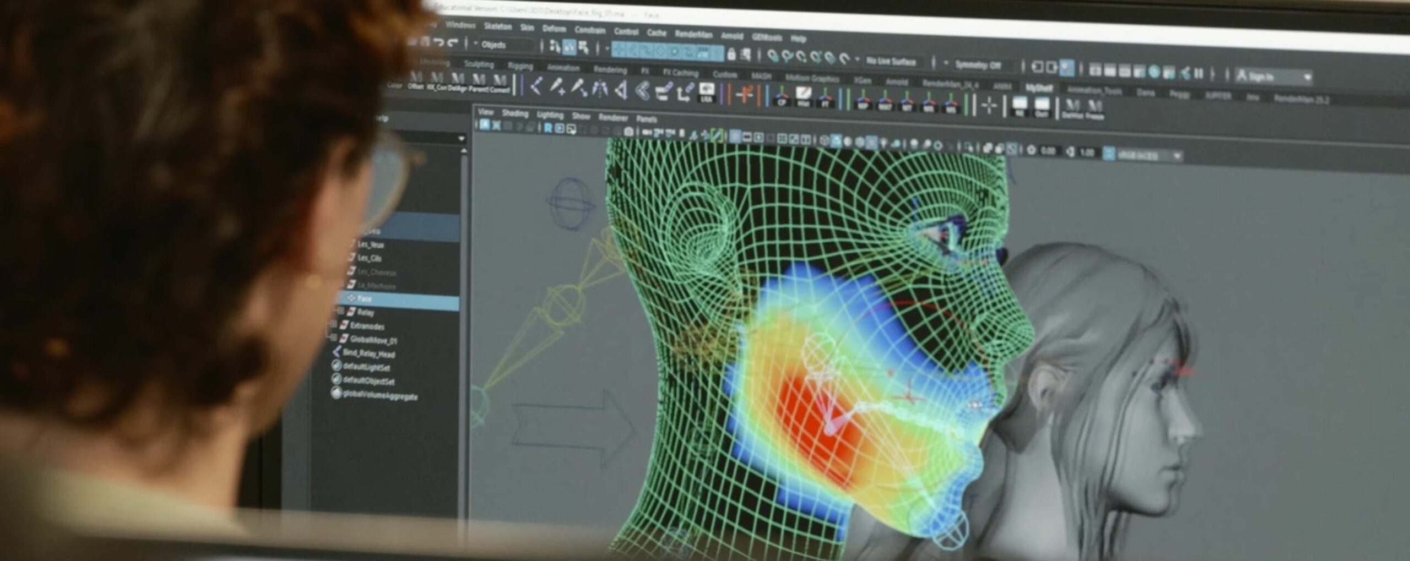Click the Pause render icon in status line
The height and width of the screenshot is (561, 1410).
click(x=1198, y=73)
